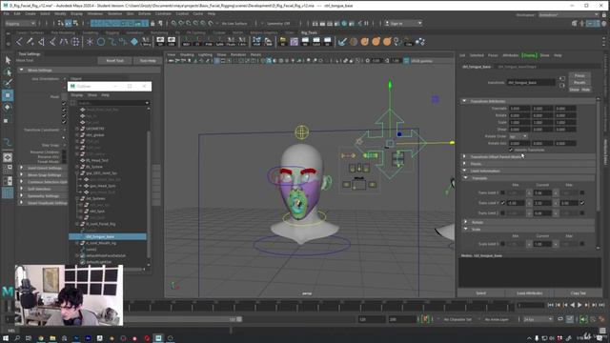Open the Workspace dropdown
Image resolution: width=610 pixels, height=343 pixels.
click(568, 14)
